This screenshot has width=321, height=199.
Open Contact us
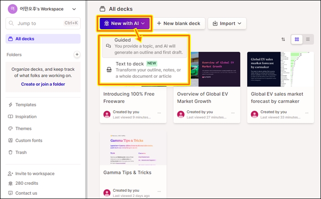[x=22, y=193]
